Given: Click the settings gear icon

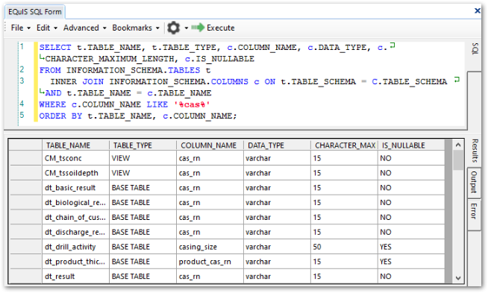Looking at the screenshot, I should 173,28.
